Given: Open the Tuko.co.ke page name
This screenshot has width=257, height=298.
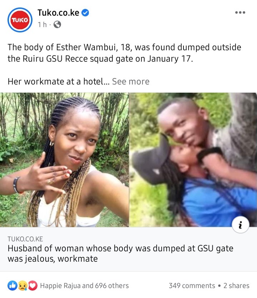Looking at the screenshot, I should (x=58, y=13).
